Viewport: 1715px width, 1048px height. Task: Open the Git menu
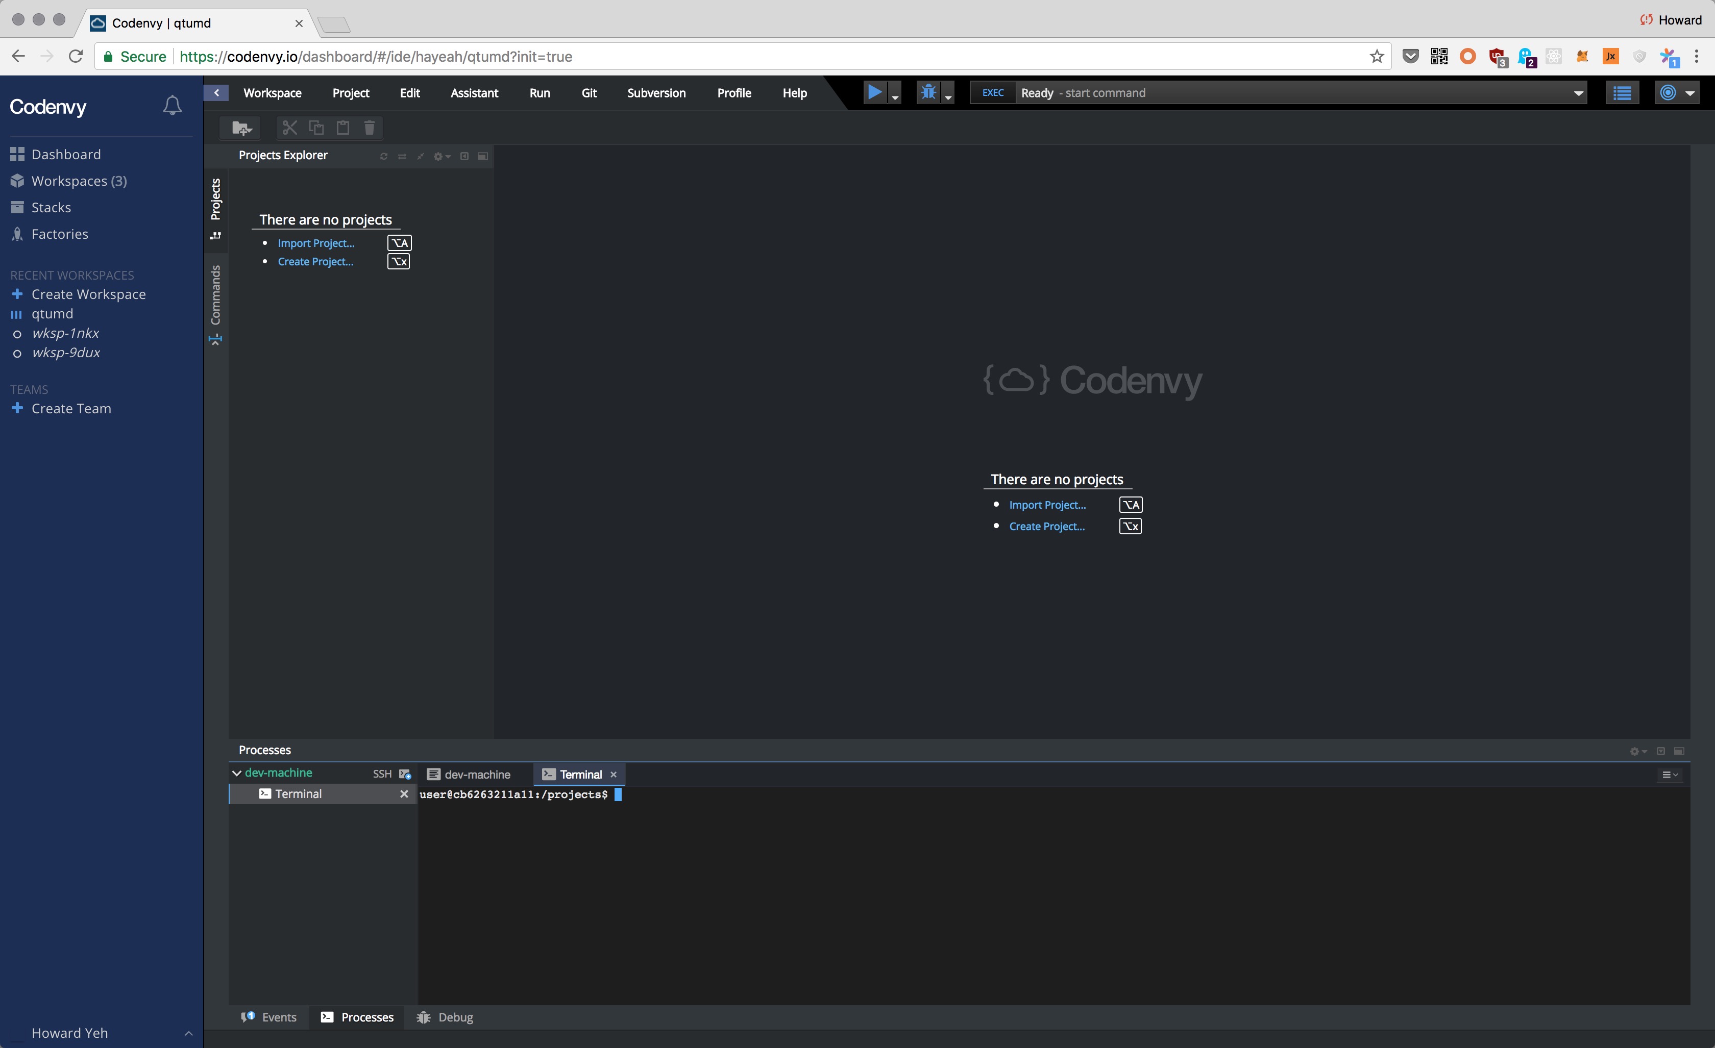[x=589, y=93]
